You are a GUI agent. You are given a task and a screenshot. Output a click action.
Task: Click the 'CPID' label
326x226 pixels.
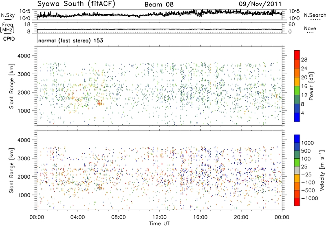9,39
